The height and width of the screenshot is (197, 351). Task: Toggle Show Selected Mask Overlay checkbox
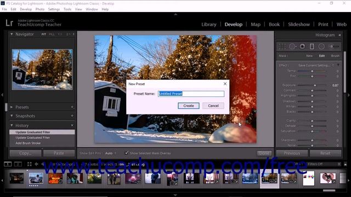(127, 153)
